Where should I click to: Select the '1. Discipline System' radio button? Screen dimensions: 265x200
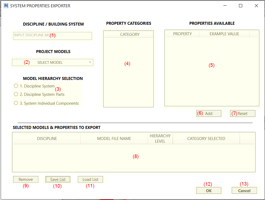pos(16,86)
